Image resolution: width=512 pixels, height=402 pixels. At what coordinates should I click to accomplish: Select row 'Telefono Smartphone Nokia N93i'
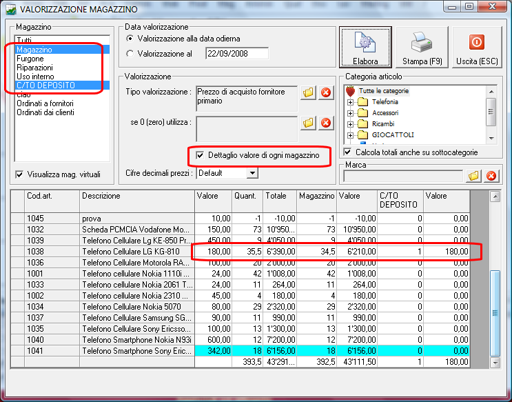coord(240,340)
